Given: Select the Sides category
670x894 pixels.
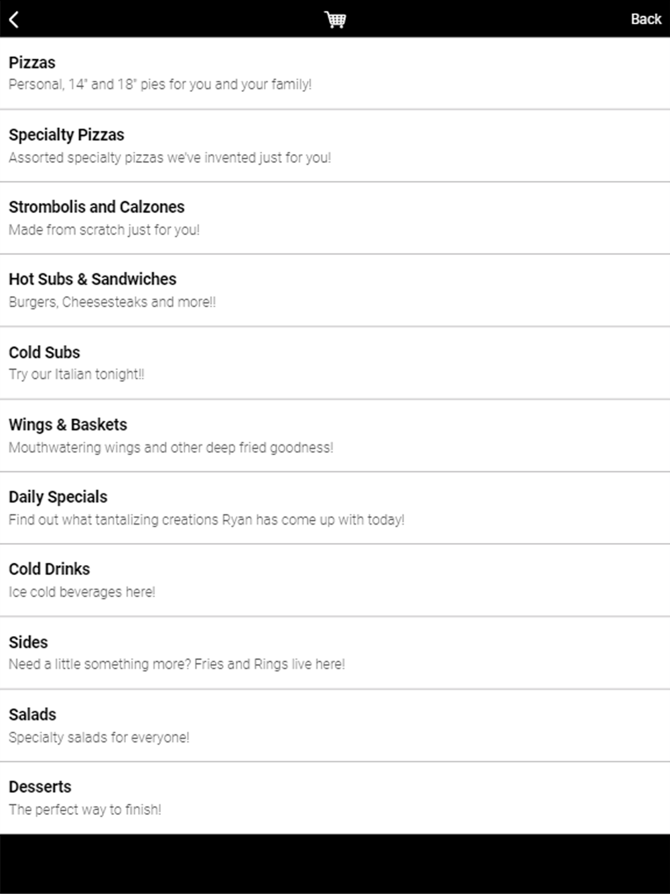Looking at the screenshot, I should click(x=28, y=642).
